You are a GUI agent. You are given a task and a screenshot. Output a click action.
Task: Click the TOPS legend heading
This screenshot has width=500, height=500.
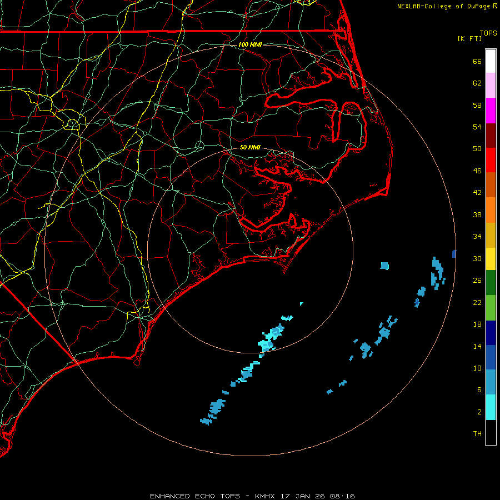[488, 33]
